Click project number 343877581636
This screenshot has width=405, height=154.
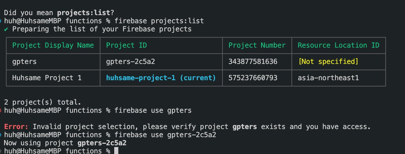click(x=253, y=62)
